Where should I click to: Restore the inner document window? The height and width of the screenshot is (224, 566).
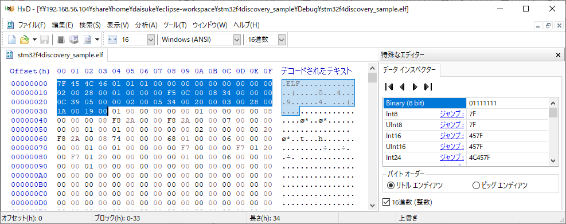548,25
